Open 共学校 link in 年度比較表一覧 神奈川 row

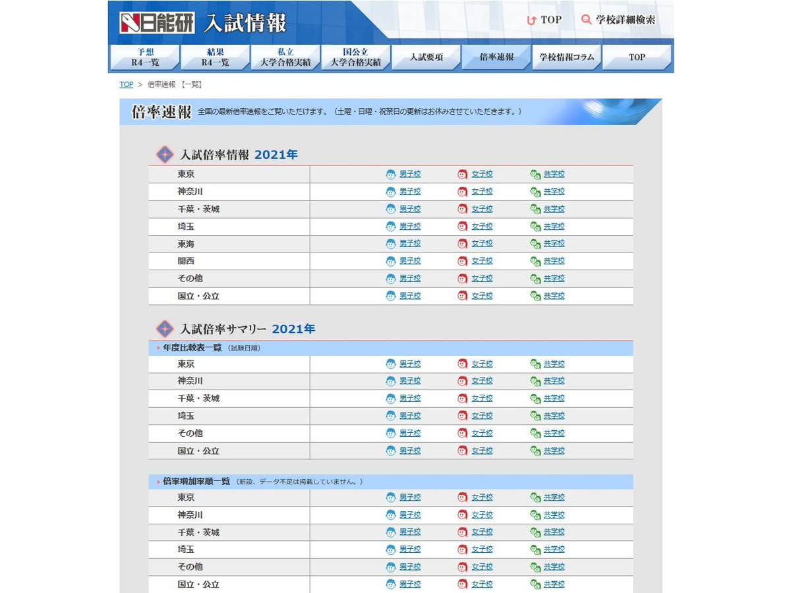coord(554,381)
